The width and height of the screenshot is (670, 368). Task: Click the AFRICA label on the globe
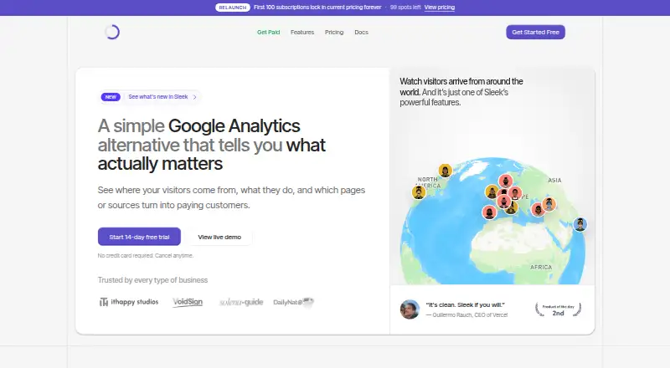point(541,268)
